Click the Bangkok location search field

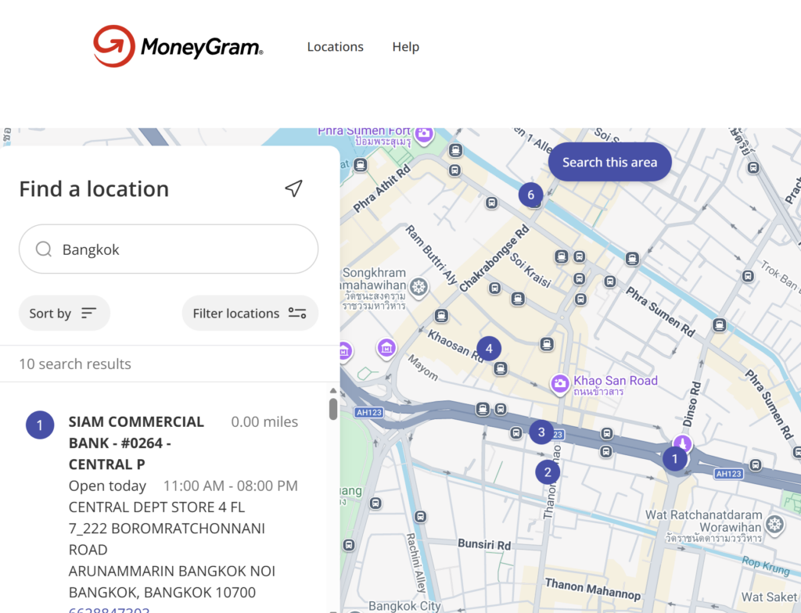click(x=180, y=249)
